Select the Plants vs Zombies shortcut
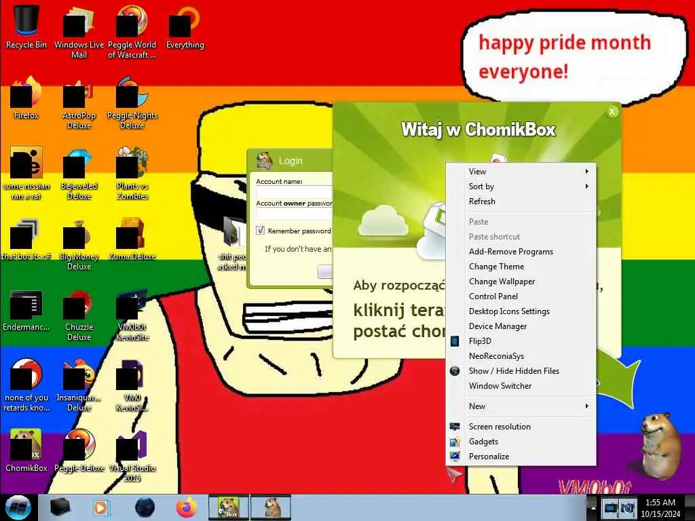The width and height of the screenshot is (695, 521). point(132,174)
